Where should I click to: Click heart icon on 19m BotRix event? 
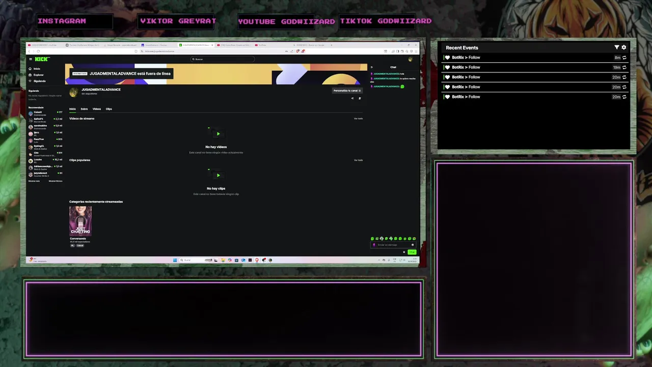click(x=447, y=67)
